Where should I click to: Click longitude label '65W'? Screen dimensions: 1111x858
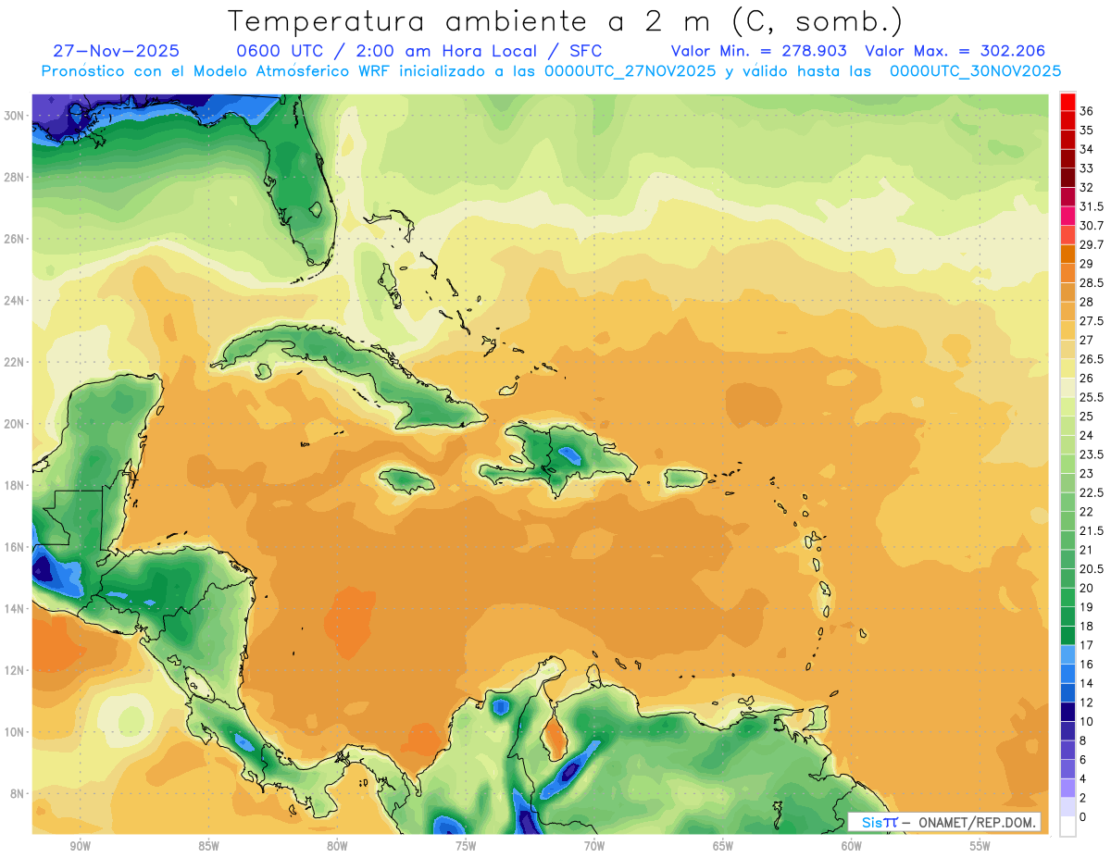pyautogui.click(x=723, y=846)
